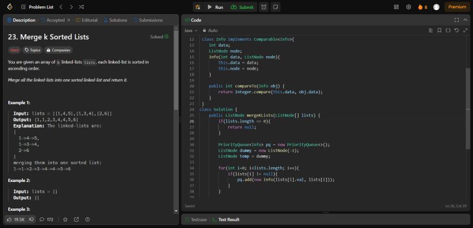473x228 pixels.
Task: Open the Testcase tab
Action: pos(196,220)
